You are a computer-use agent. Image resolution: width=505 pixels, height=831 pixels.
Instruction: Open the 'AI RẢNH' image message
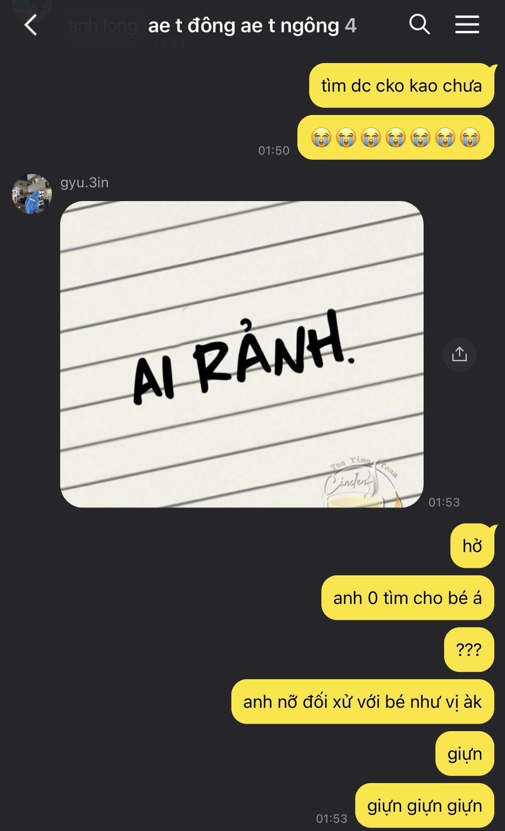tap(241, 354)
